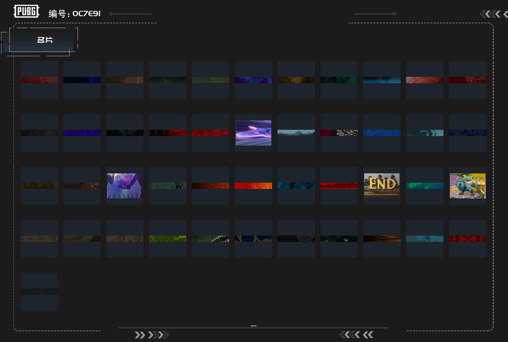
Task: Choose the purple dragon name card
Action: click(253, 80)
